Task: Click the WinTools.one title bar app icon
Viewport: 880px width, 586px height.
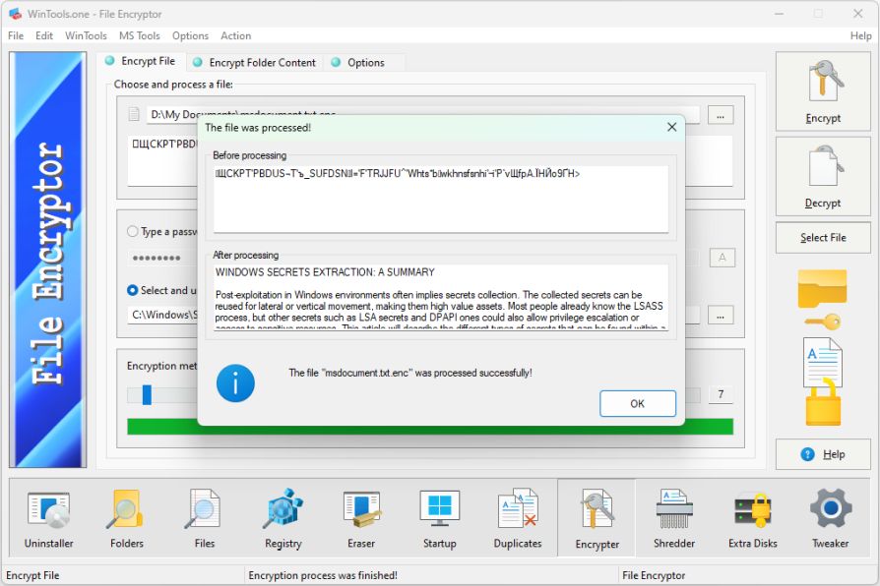Action: click(15, 14)
